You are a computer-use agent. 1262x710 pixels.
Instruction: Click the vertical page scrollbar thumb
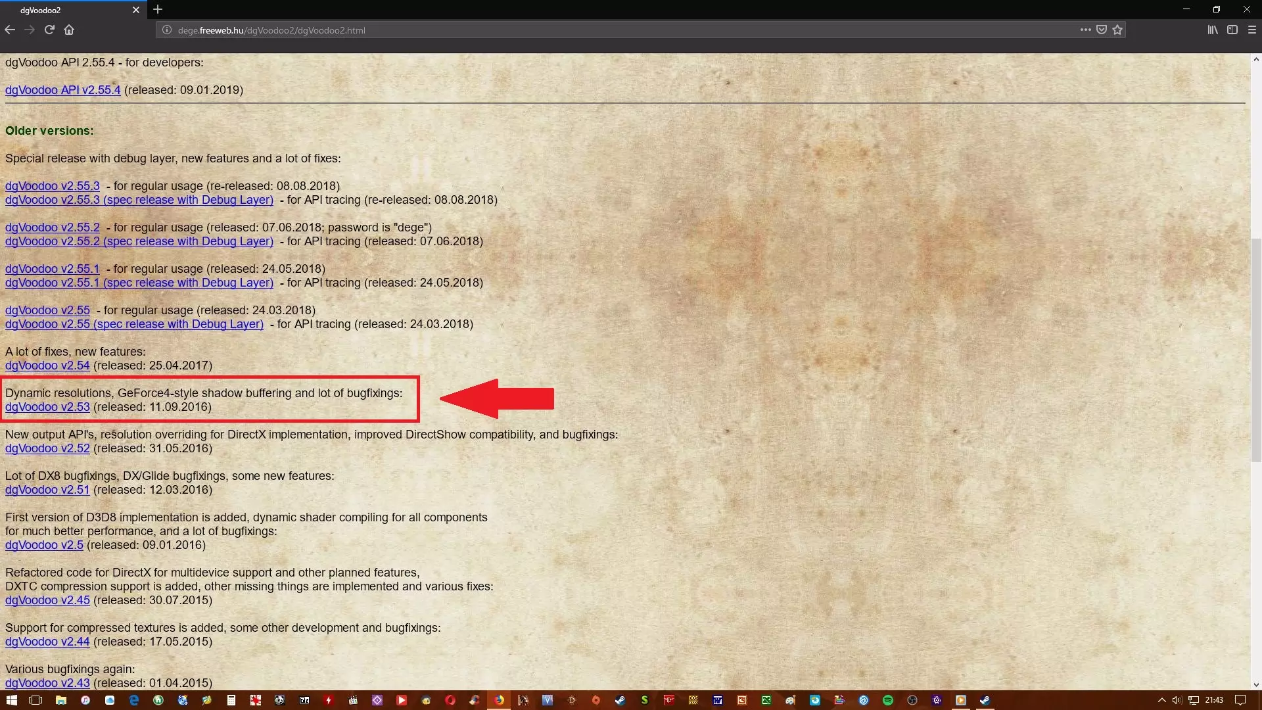pyautogui.click(x=1256, y=348)
